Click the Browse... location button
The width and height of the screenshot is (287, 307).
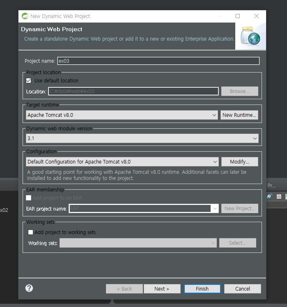coord(240,91)
